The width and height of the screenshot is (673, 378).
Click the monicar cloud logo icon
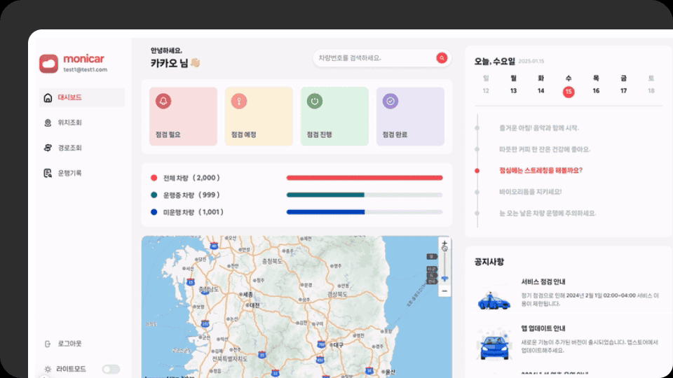[x=48, y=64]
